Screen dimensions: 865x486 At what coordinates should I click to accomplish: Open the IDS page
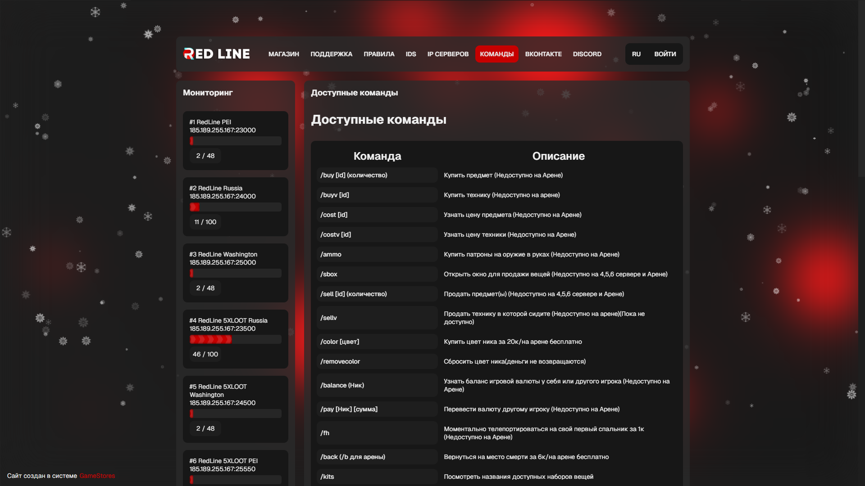coord(410,54)
